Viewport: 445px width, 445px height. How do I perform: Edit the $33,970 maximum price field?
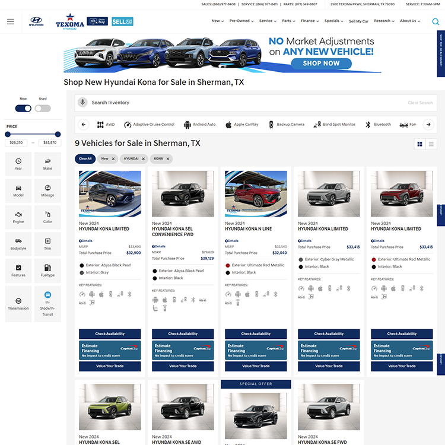pyautogui.click(x=50, y=142)
